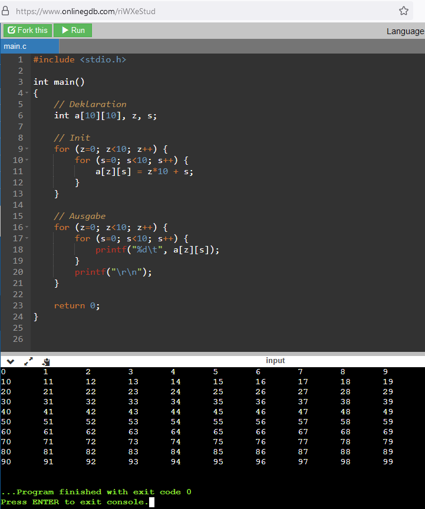
Task: Click the lock icon in address bar
Action: pos(5,11)
